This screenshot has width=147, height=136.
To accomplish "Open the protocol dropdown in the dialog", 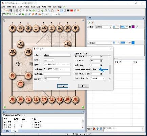I will point(49,60).
